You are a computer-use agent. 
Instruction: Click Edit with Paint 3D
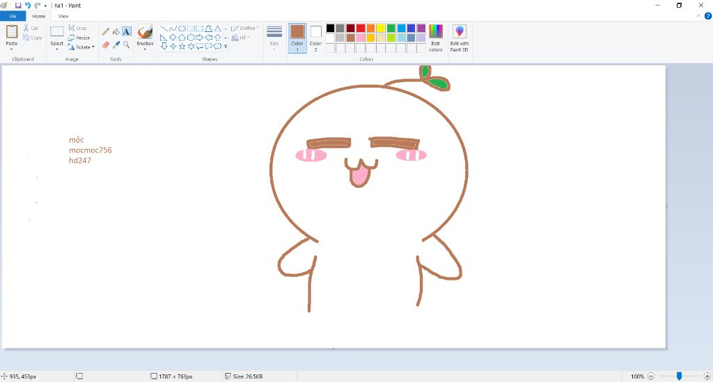coord(460,38)
